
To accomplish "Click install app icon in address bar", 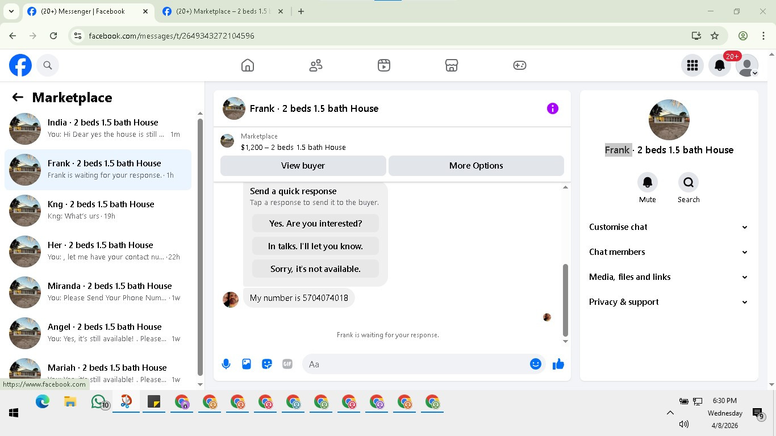I will 696,36.
